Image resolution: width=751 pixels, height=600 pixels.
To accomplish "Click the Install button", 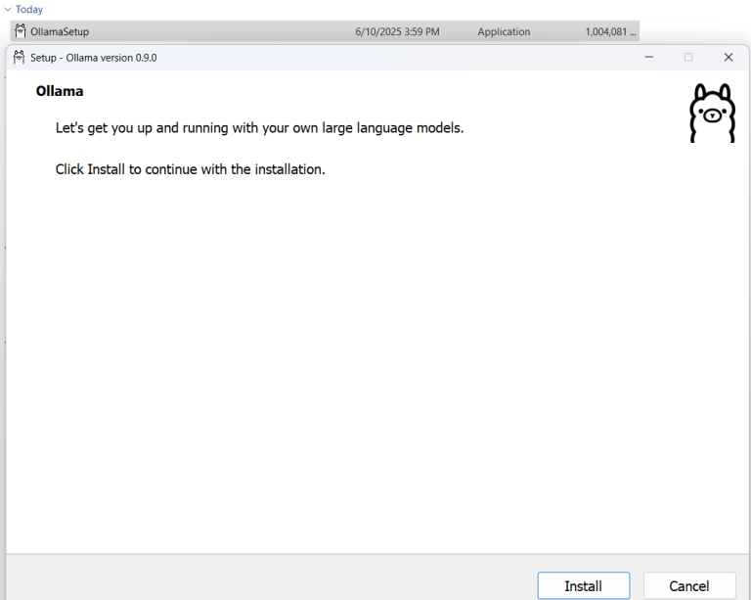I will click(583, 585).
